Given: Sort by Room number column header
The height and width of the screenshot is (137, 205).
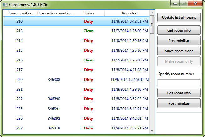Looking at the screenshot, I should [19, 13].
